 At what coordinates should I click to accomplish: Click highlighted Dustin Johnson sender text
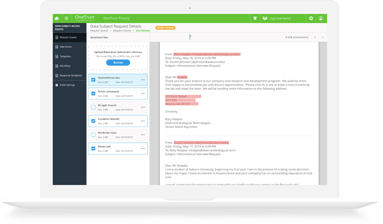(201, 143)
